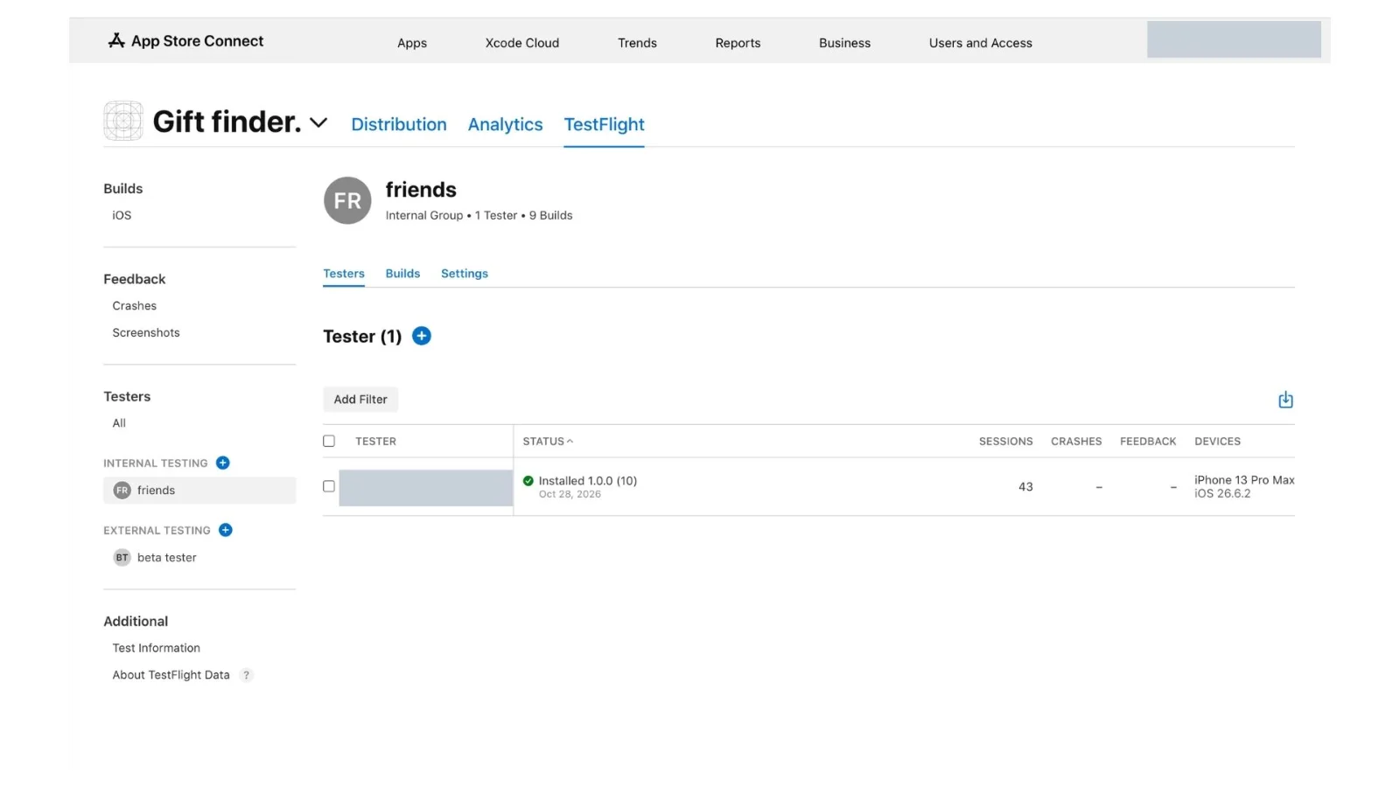Click the Gift finder app icon
Image resolution: width=1400 pixels, height=787 pixels.
[x=123, y=121]
